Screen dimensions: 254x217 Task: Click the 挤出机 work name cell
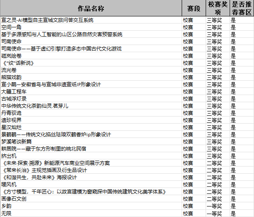coord(8,156)
